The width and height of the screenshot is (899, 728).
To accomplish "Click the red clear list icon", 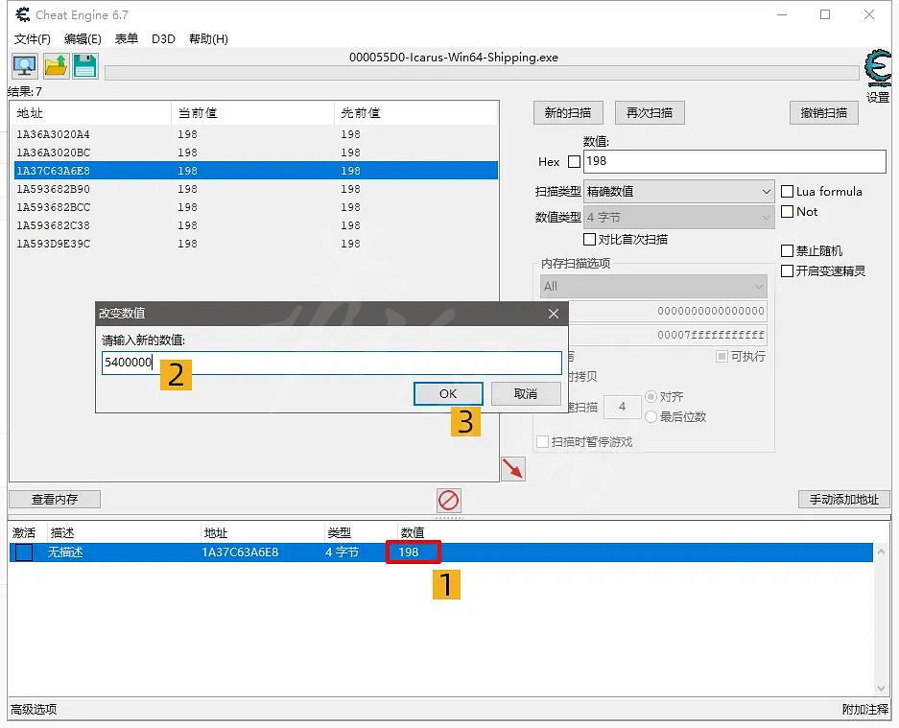I will (448, 500).
